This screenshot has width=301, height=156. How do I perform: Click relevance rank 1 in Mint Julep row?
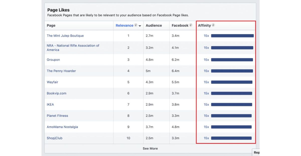[x=128, y=36]
